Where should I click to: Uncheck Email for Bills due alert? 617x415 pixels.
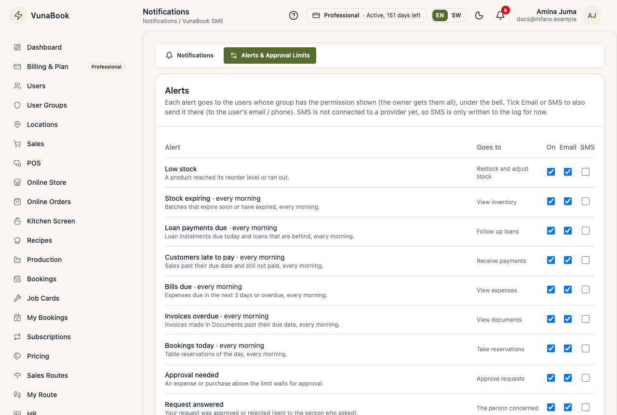[x=568, y=290]
